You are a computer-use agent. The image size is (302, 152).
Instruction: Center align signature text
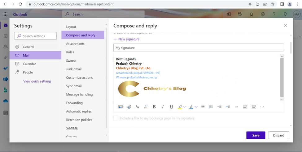(254, 107)
